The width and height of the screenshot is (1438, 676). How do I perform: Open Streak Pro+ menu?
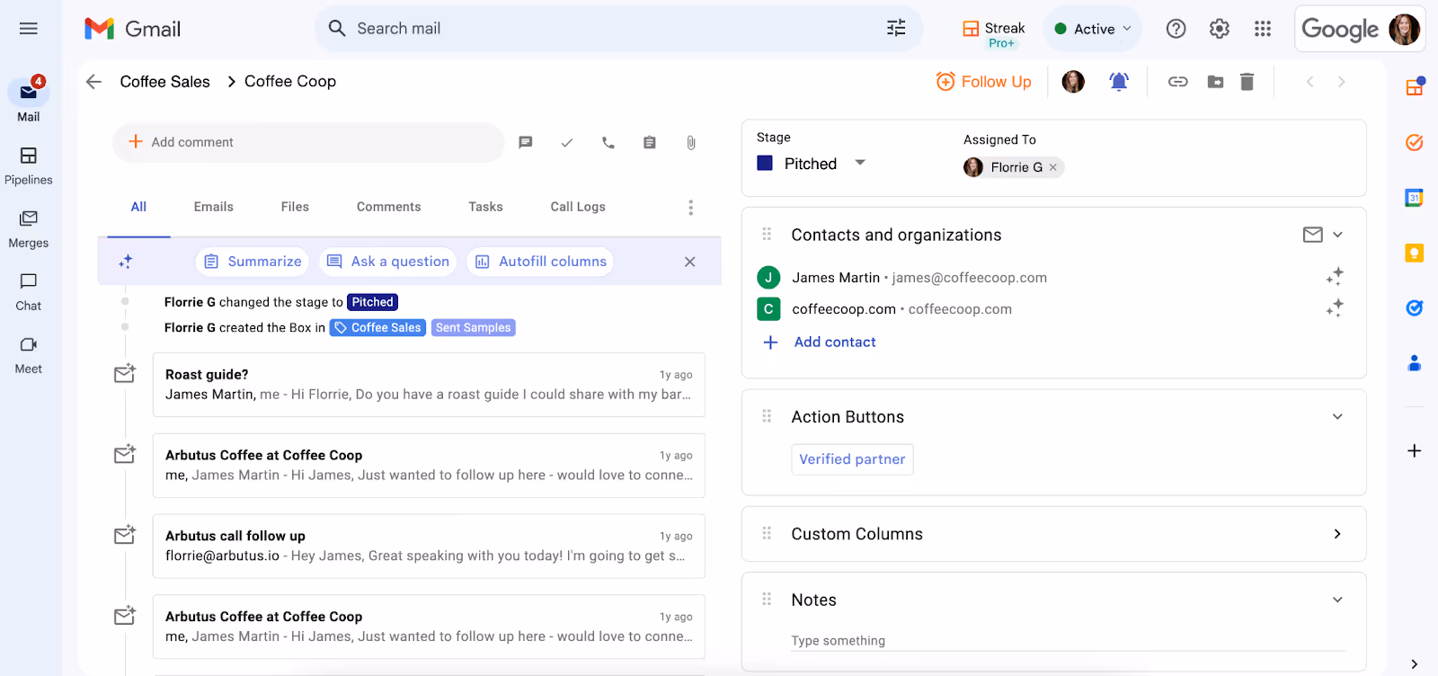click(994, 33)
